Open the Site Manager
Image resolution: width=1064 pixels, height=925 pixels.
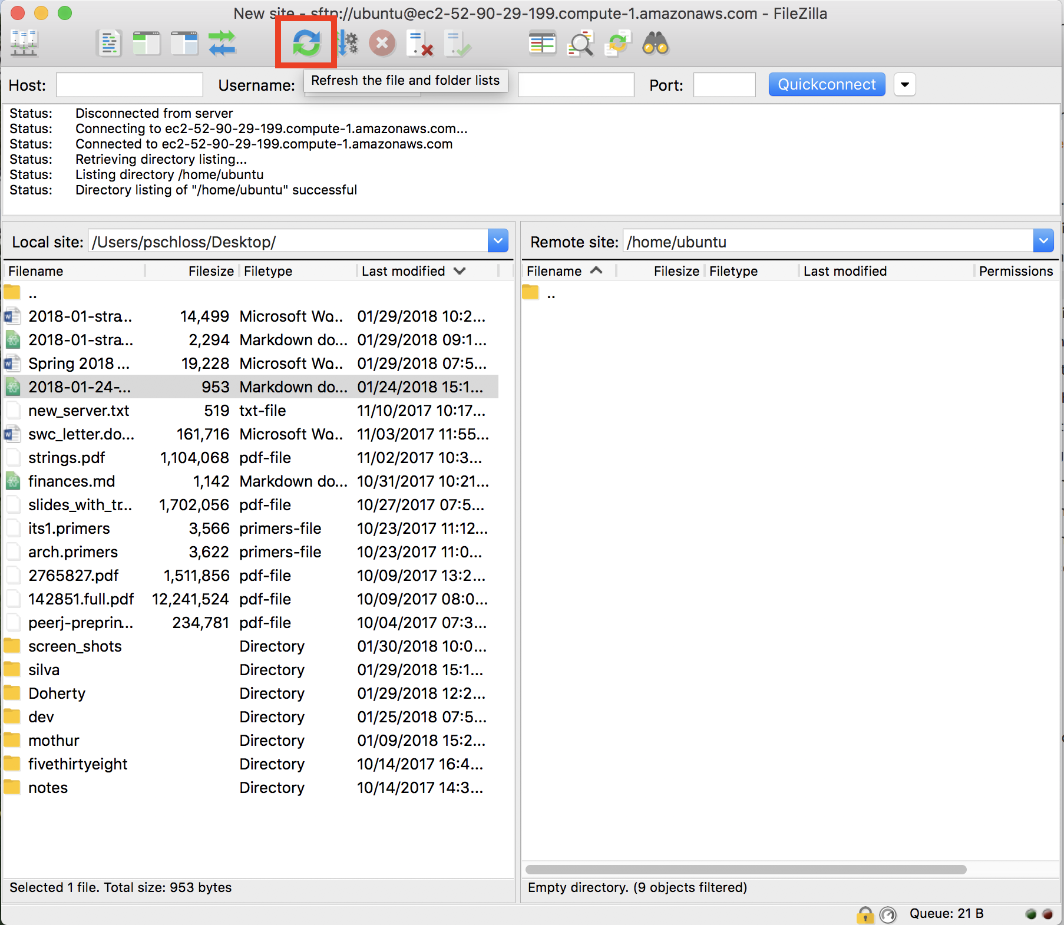tap(24, 44)
